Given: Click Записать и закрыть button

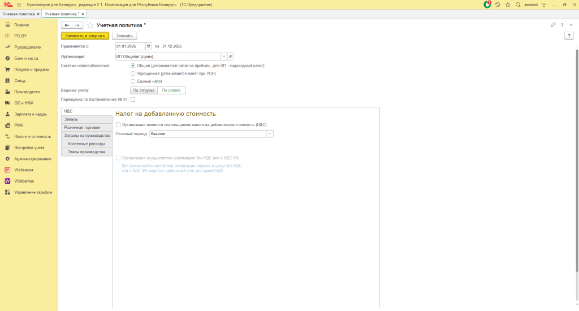Looking at the screenshot, I should pos(85,36).
